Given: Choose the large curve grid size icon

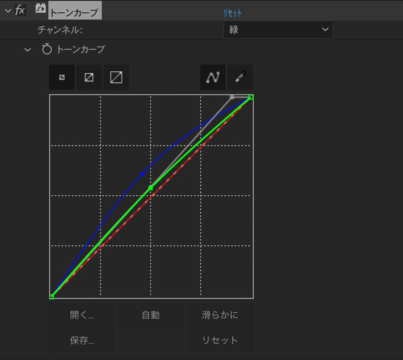Looking at the screenshot, I should click(116, 77).
